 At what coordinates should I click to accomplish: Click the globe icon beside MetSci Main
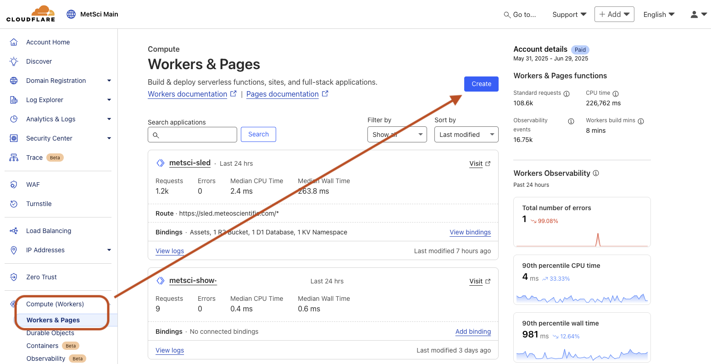click(x=71, y=14)
